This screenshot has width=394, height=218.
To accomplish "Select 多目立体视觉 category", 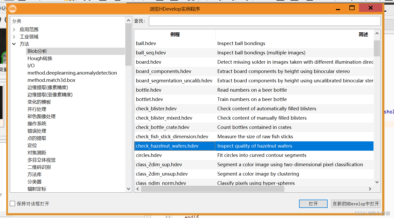I will 42,160.
